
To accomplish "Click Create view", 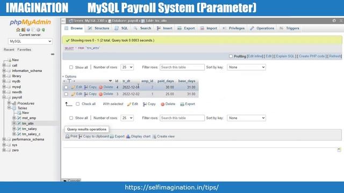I will [x=163, y=136].
